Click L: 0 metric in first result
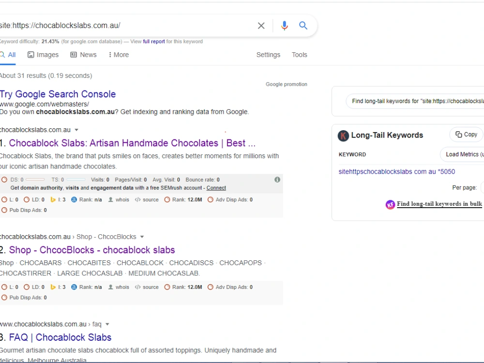The width and height of the screenshot is (484, 363). click(10, 200)
